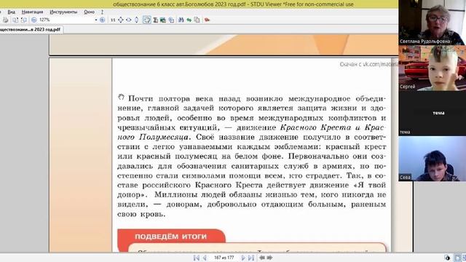Open the Окно menu
The height and width of the screenshot is (262, 466).
pyautogui.click(x=89, y=12)
